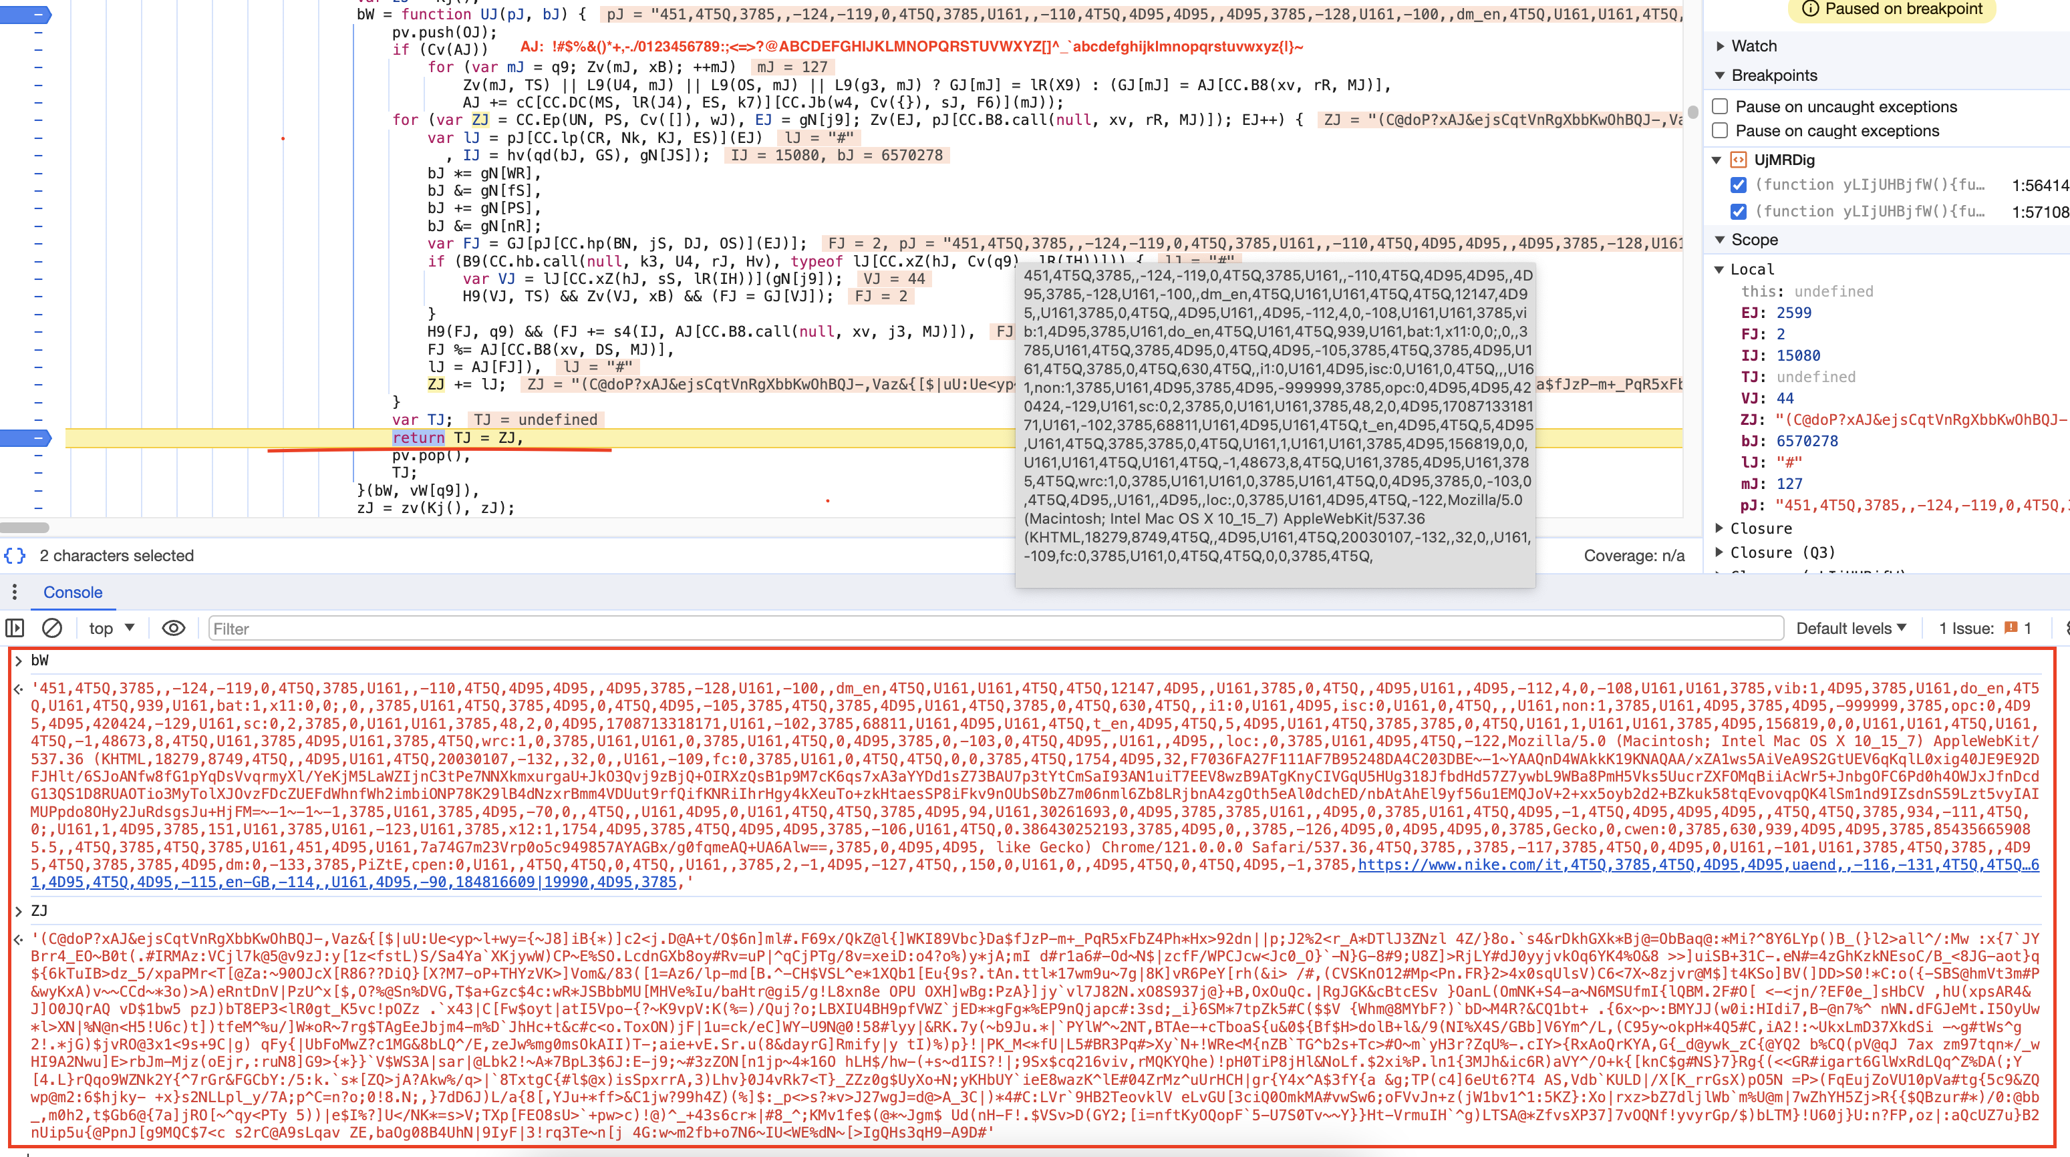This screenshot has width=2070, height=1157.
Task: Uncheck the breakpoint at line 1:56414
Action: (1738, 185)
